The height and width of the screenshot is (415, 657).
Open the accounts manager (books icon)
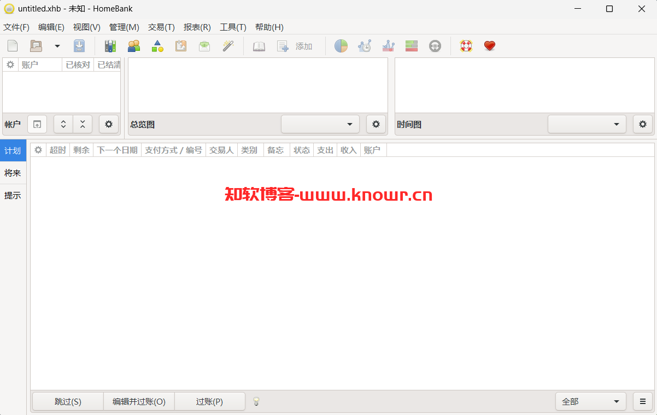click(110, 46)
